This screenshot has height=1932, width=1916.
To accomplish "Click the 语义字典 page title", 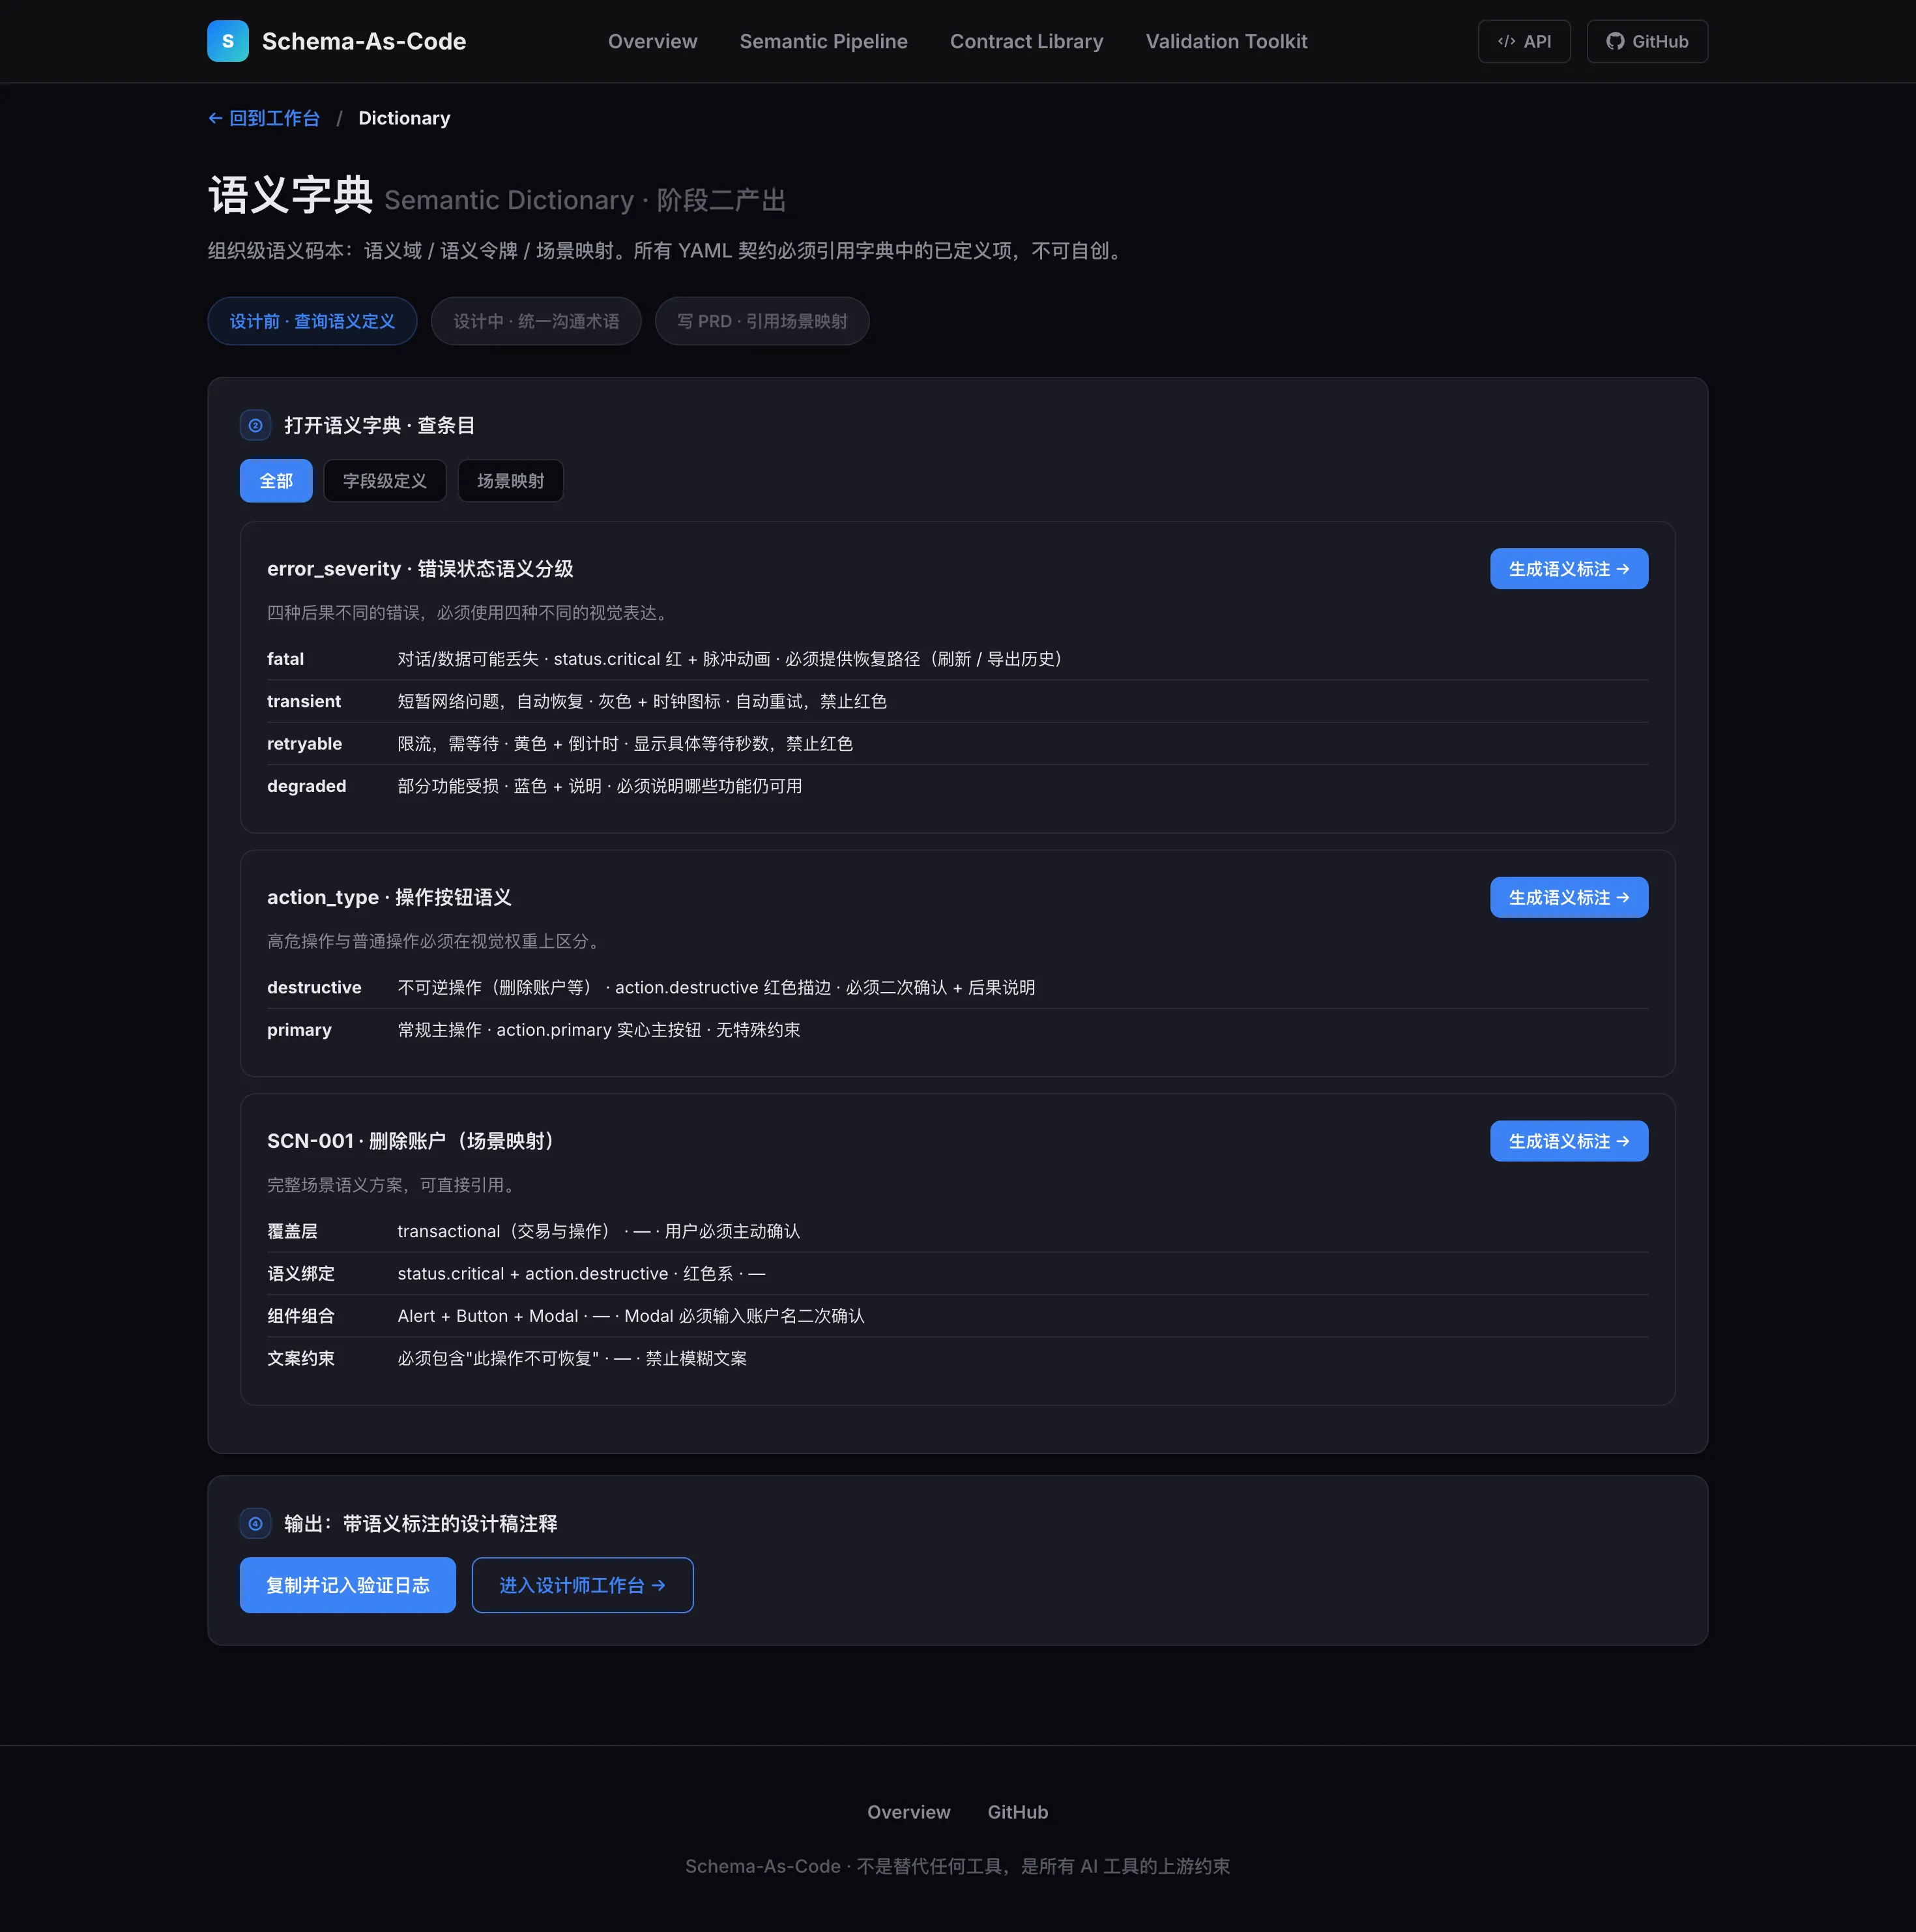I will pyautogui.click(x=290, y=195).
